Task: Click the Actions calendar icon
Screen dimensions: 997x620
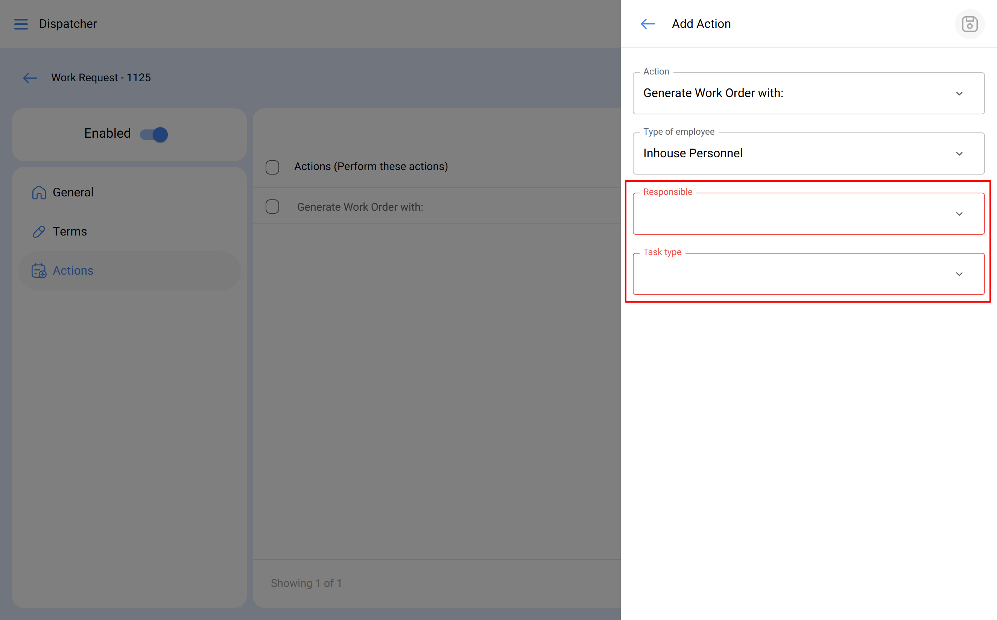Action: pyautogui.click(x=39, y=270)
